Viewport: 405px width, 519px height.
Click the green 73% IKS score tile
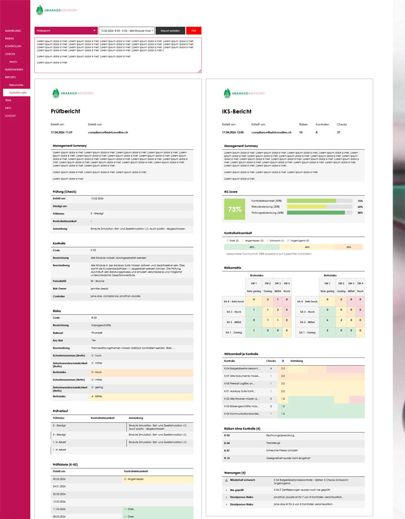(x=235, y=209)
